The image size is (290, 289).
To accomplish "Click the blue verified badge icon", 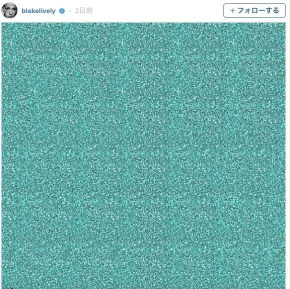I will pyautogui.click(x=62, y=11).
